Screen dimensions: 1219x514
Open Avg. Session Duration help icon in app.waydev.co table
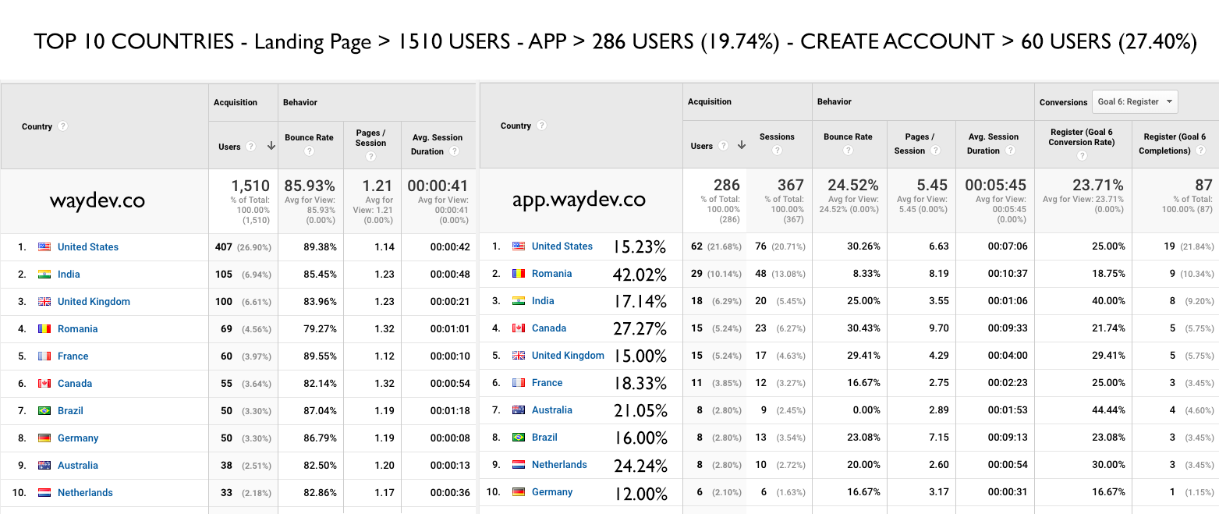click(x=1009, y=151)
